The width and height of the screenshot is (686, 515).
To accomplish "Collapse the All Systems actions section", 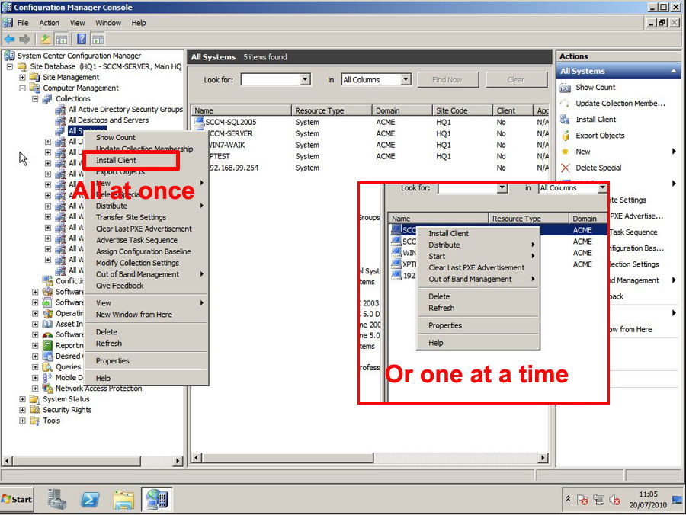I will (673, 71).
